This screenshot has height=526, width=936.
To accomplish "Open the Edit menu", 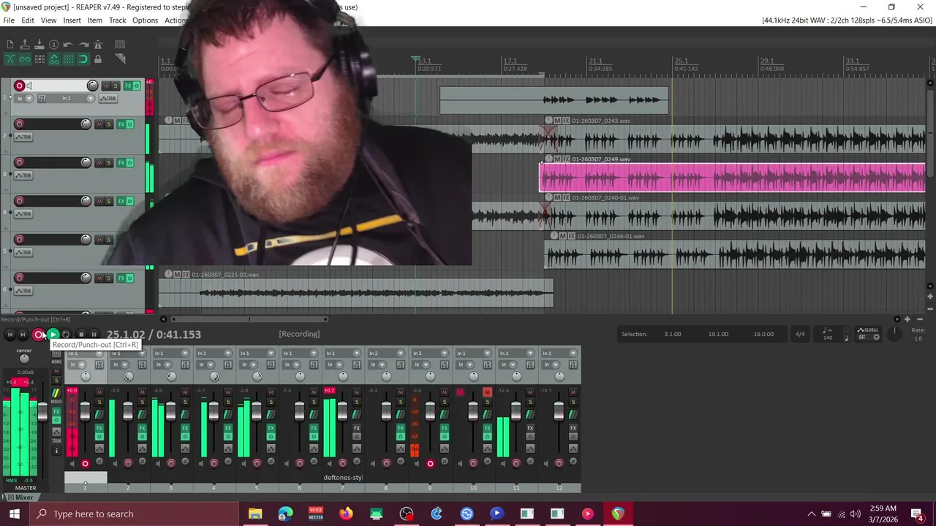I will pos(27,20).
